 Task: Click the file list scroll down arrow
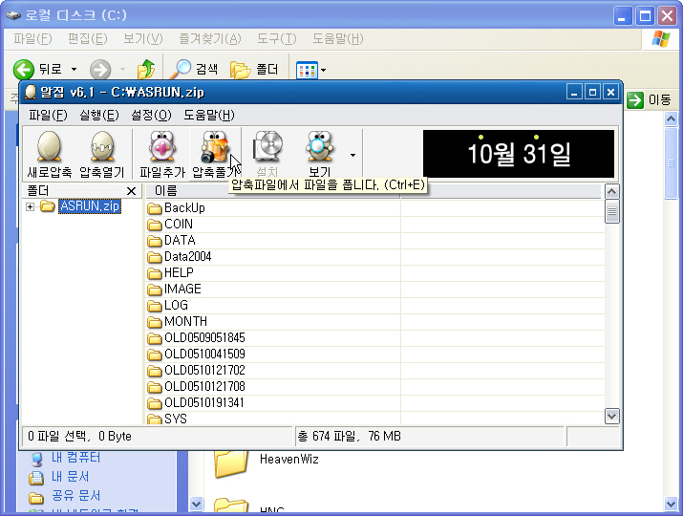pos(612,417)
